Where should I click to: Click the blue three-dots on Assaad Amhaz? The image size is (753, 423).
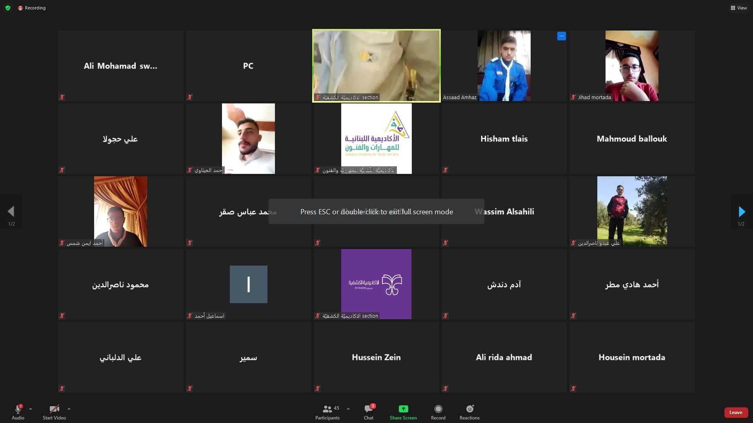pos(562,36)
